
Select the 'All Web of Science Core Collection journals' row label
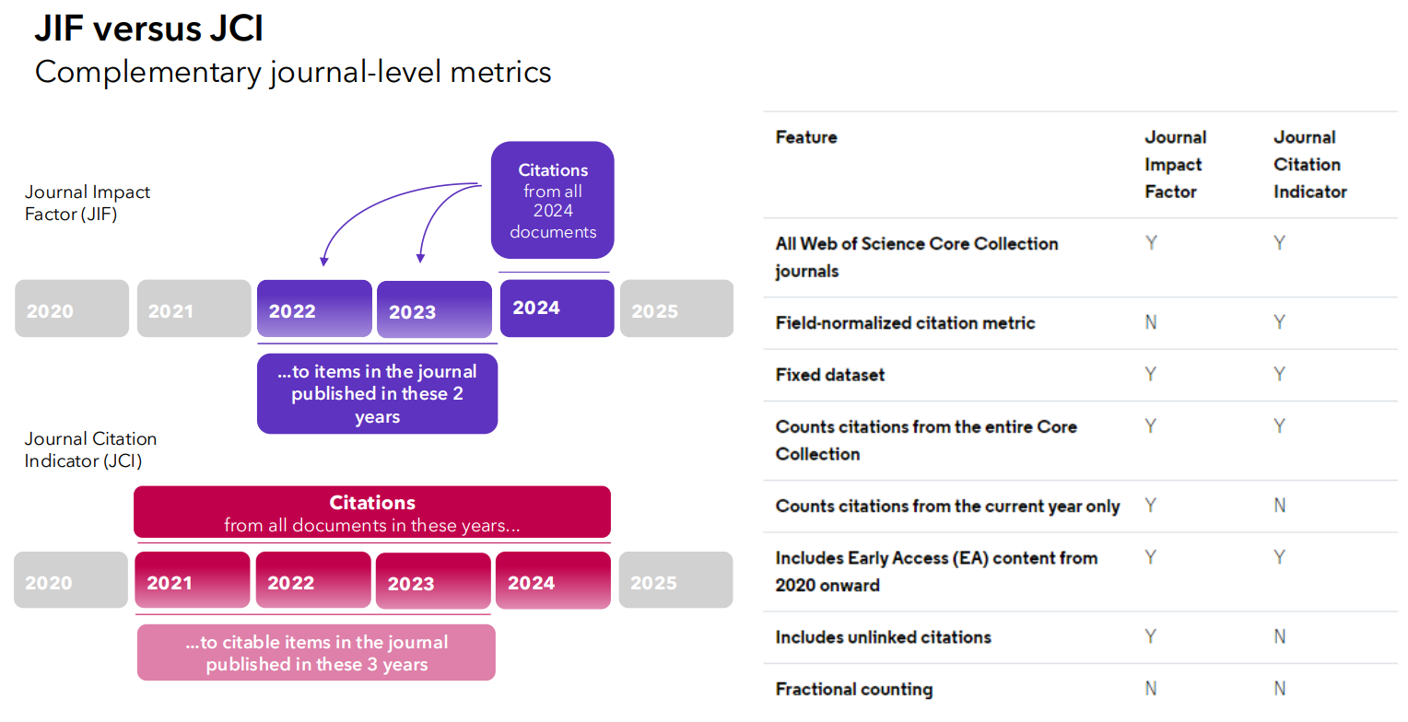(x=917, y=257)
